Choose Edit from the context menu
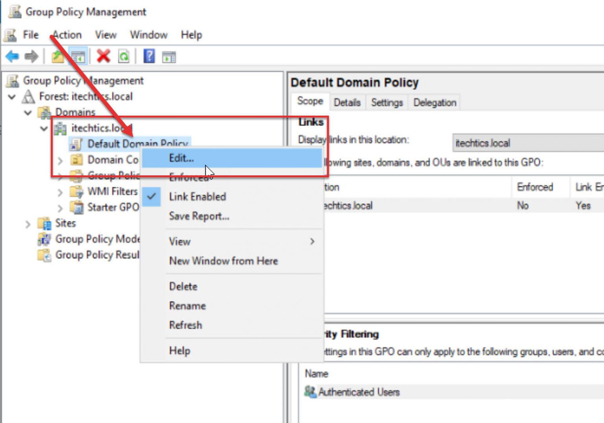The image size is (604, 423). 181,158
